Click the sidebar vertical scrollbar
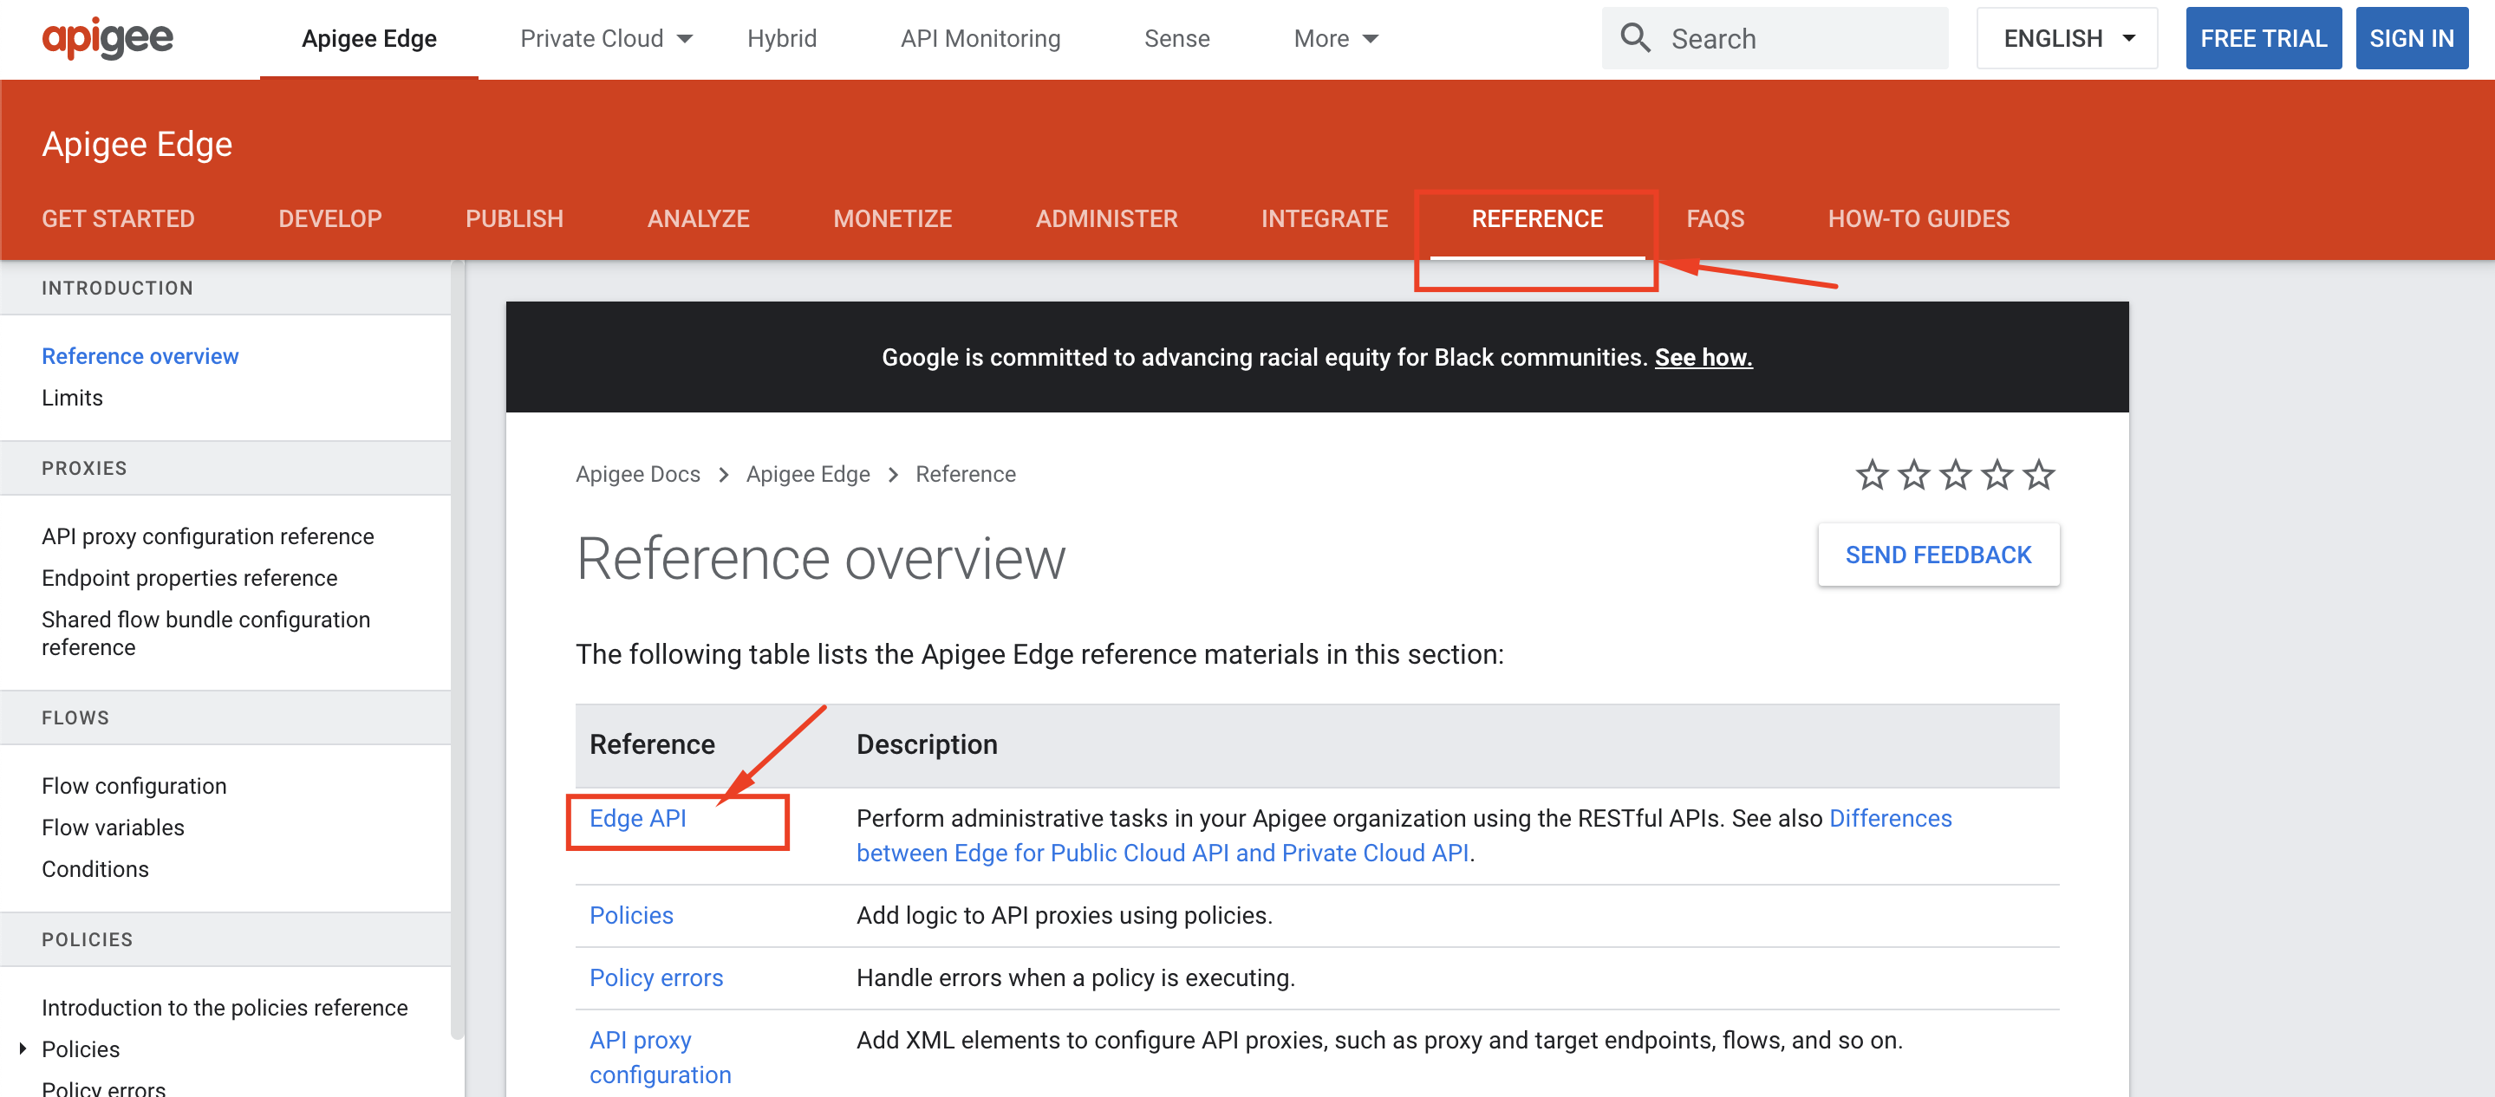The height and width of the screenshot is (1097, 2495). (457, 649)
